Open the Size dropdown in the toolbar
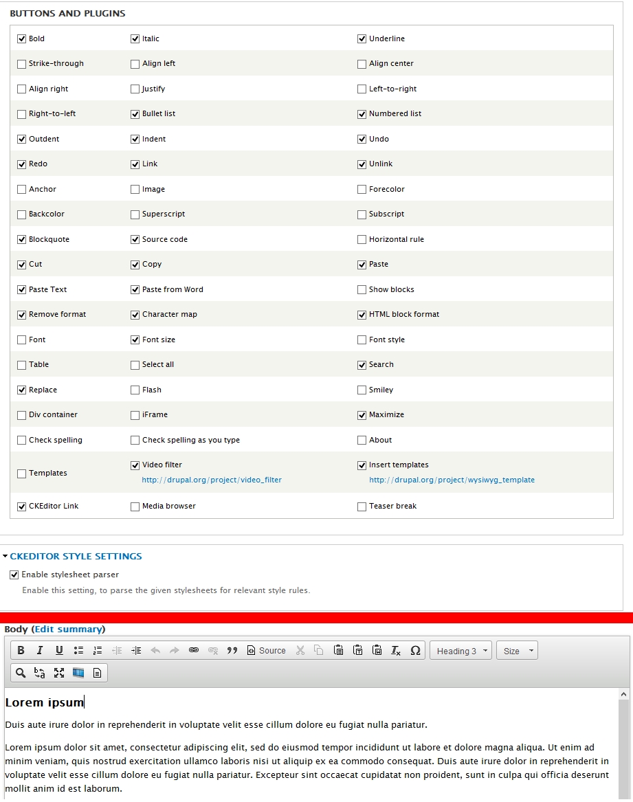This screenshot has height=802, width=633. [517, 650]
